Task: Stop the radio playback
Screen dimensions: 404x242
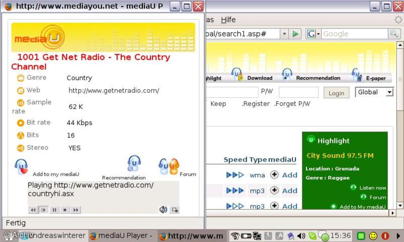Action: (x=65, y=210)
